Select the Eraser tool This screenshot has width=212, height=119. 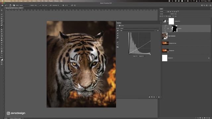2,34
